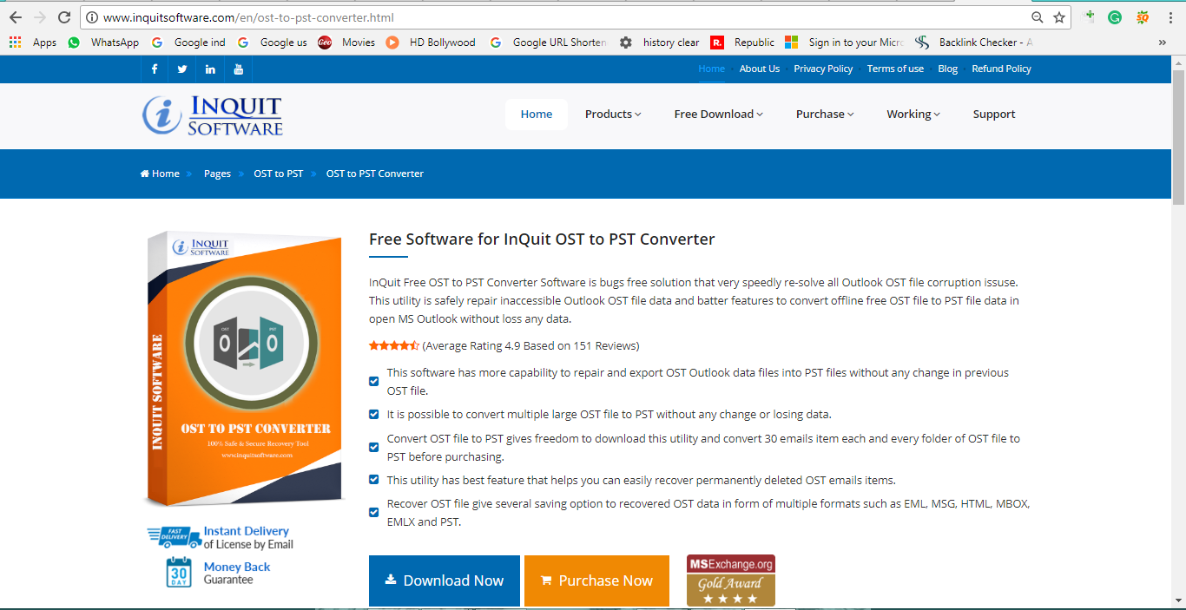Open the YouTube social icon
This screenshot has height=610, width=1186.
238,69
